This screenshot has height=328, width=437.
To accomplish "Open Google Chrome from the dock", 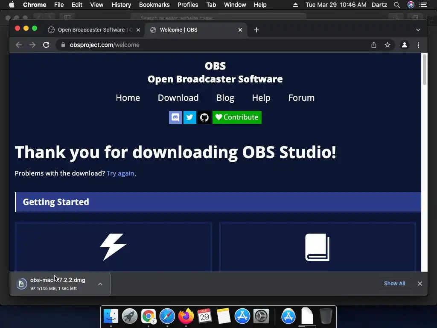I will click(x=148, y=316).
